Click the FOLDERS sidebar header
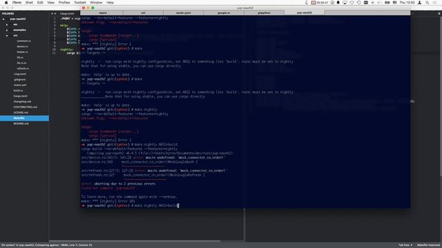The height and width of the screenshot is (248, 442). pos(8,14)
